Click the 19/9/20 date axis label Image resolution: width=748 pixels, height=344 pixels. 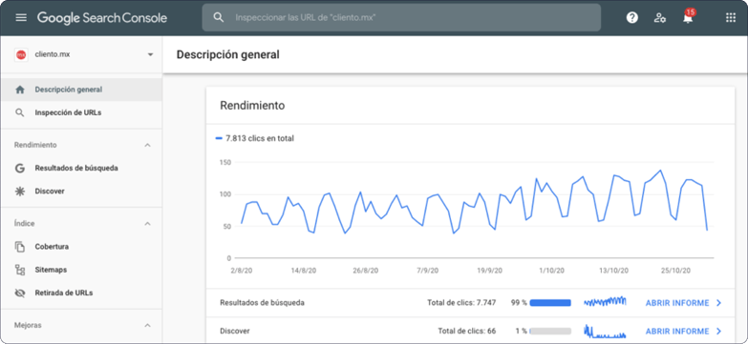tap(490, 271)
